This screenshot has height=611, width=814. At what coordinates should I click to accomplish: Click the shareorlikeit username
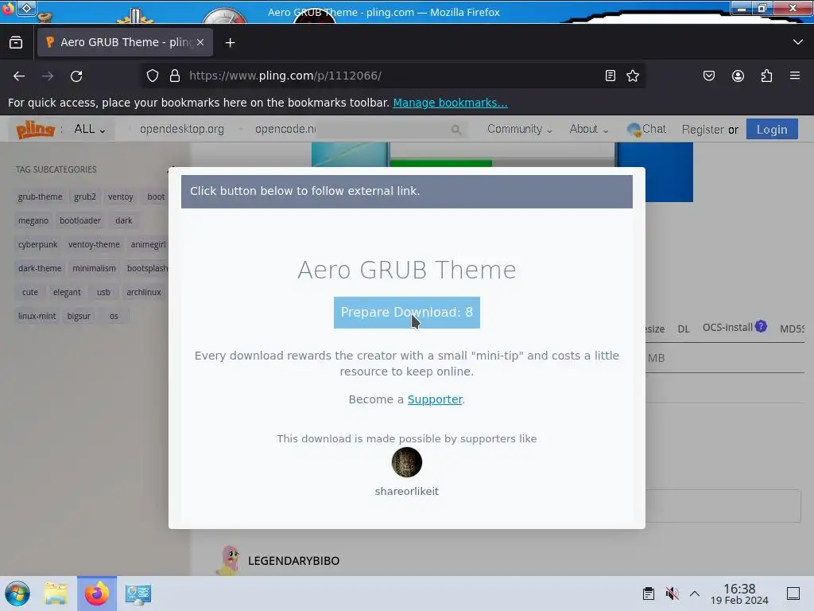point(406,492)
